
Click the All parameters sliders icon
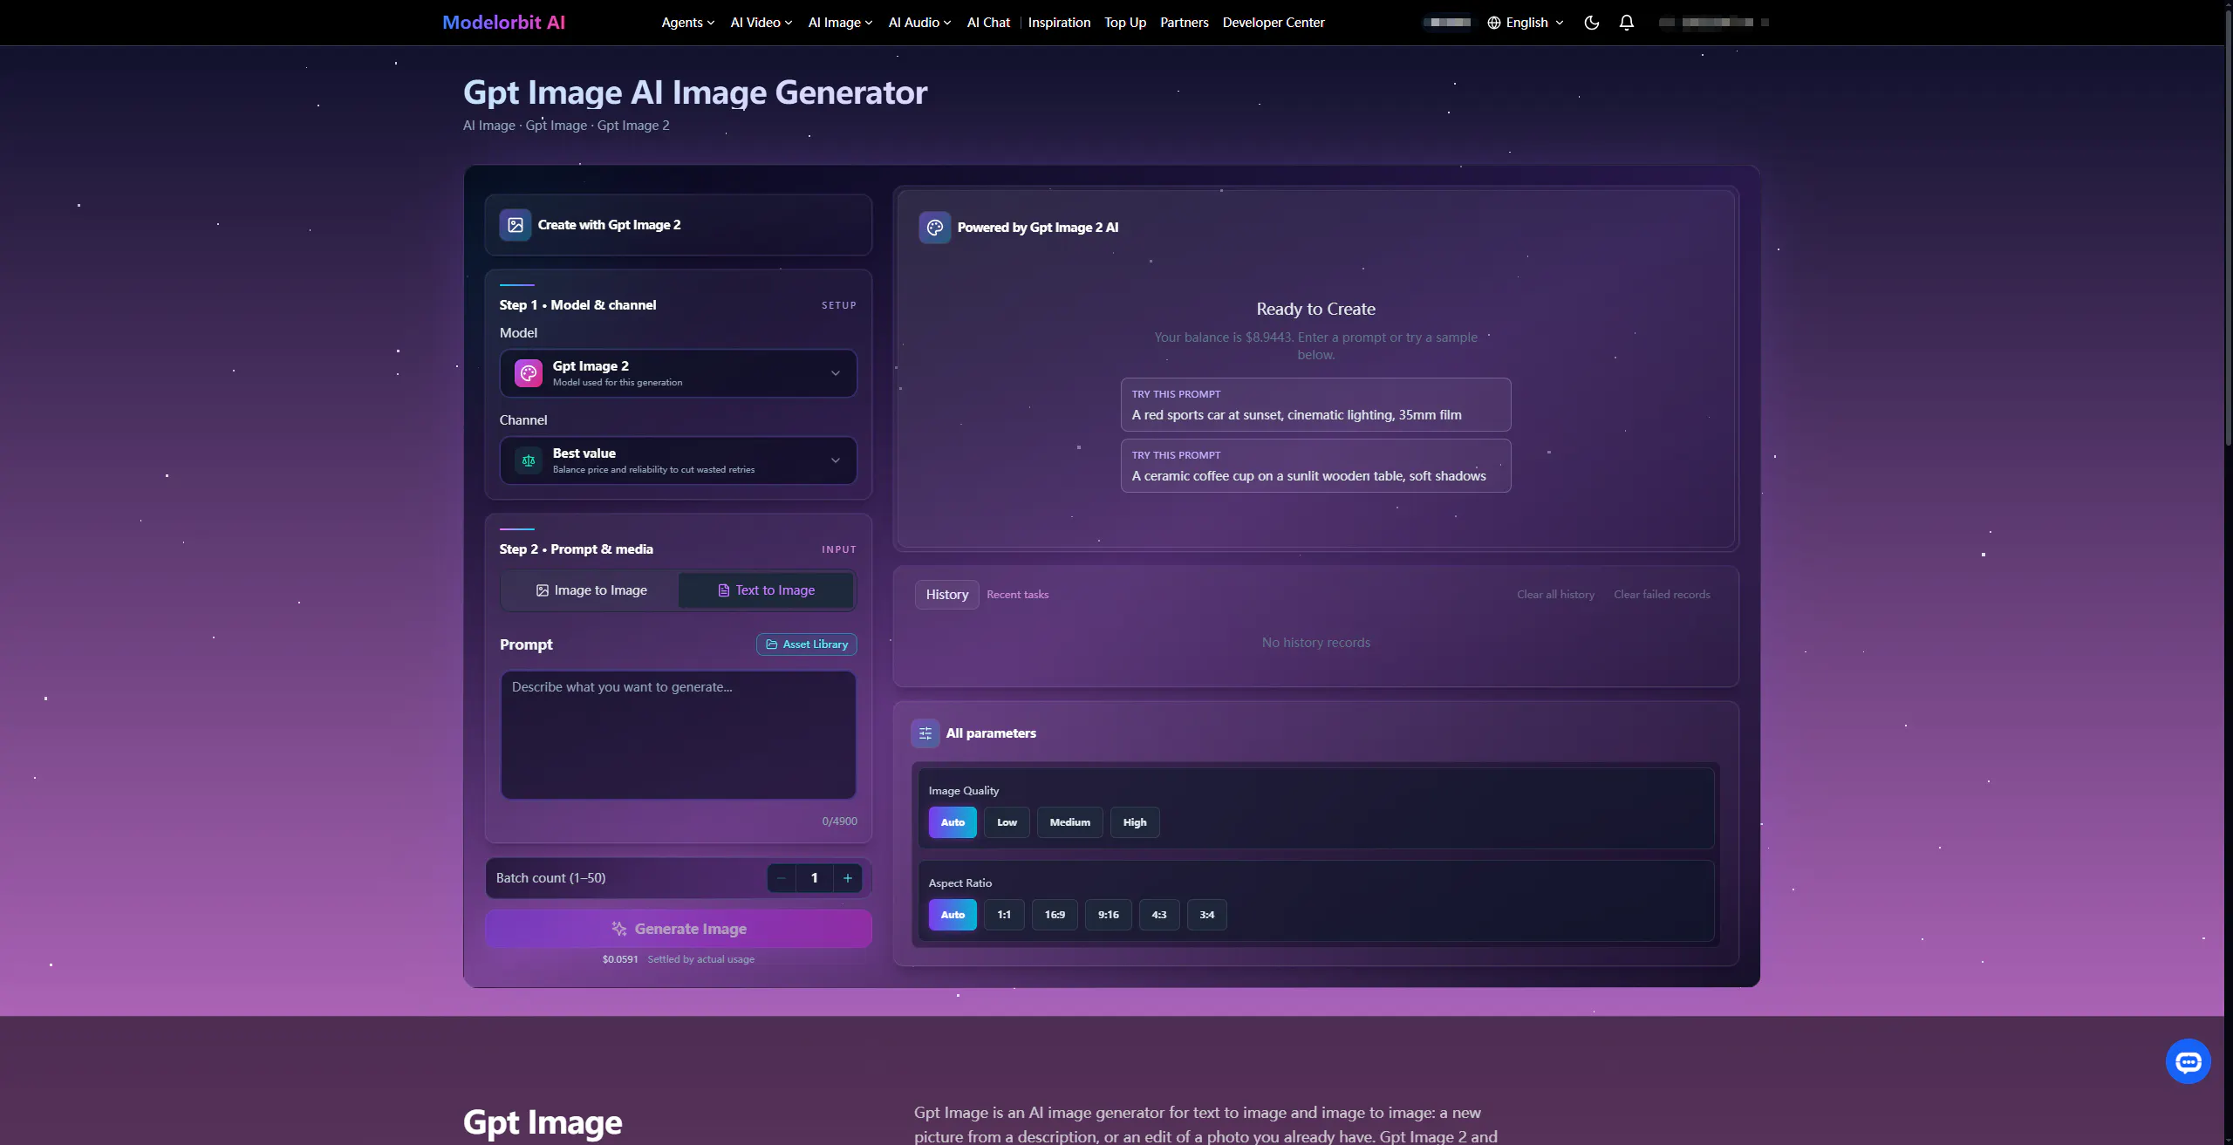925,733
